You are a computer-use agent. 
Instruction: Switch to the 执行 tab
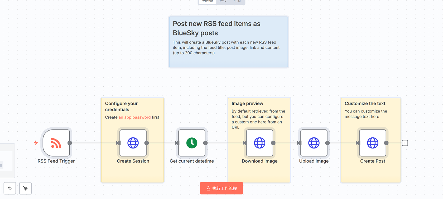(x=223, y=1)
